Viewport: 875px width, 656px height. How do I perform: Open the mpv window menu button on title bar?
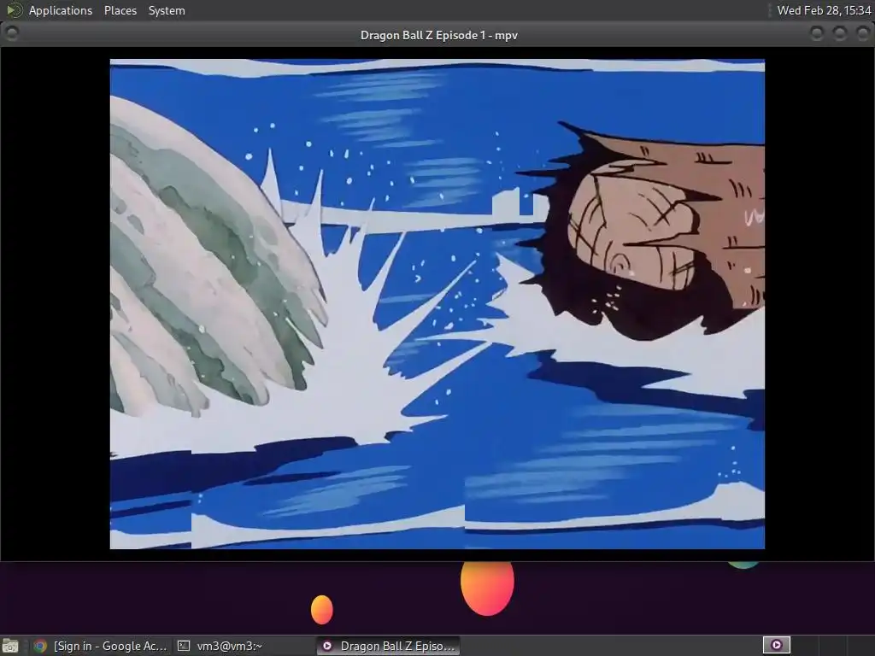click(x=12, y=33)
